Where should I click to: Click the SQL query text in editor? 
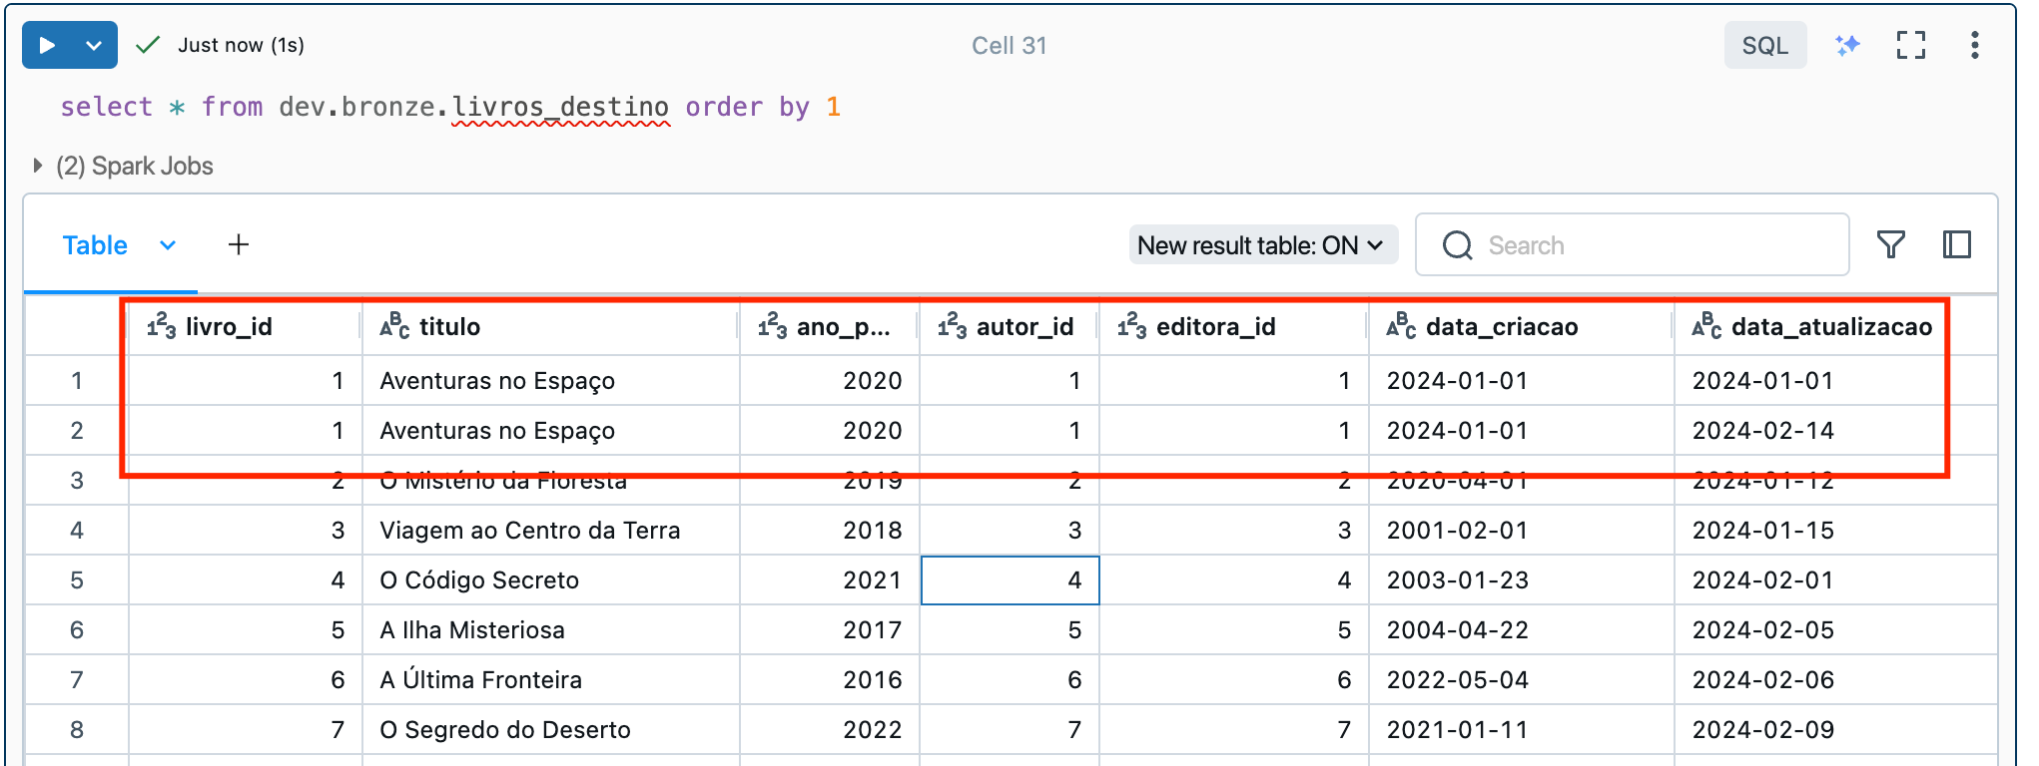point(450,107)
